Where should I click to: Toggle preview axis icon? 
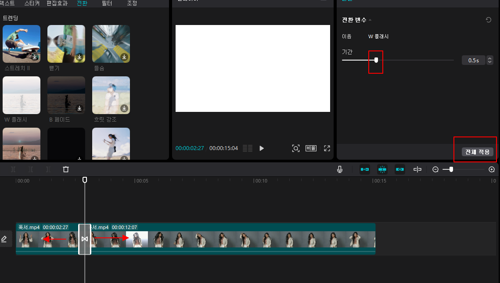417,169
